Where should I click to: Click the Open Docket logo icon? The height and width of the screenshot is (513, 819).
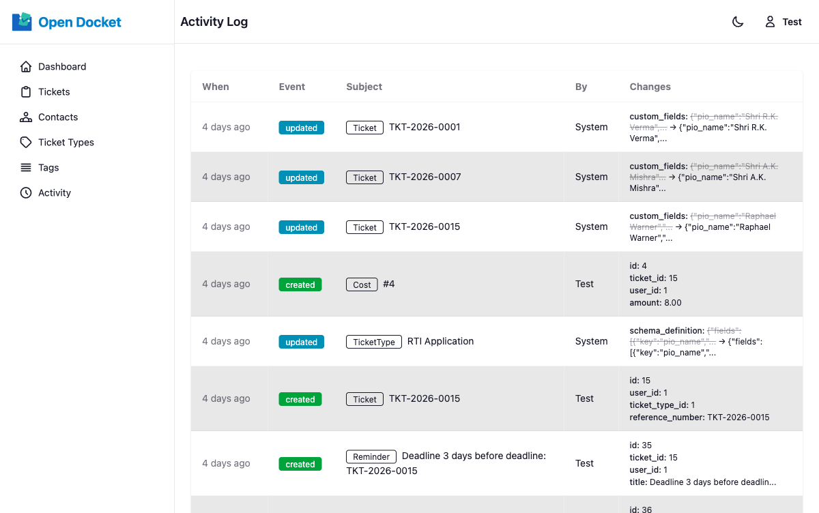(20, 21)
